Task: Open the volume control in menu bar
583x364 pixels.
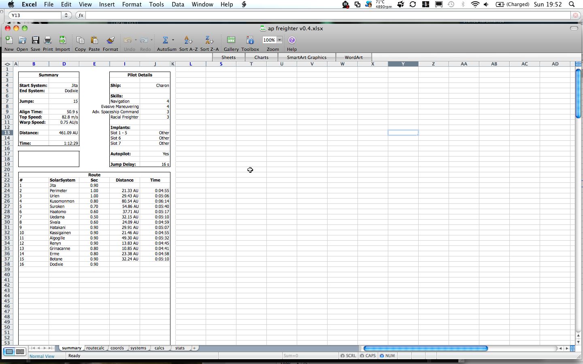Action: (486, 4)
